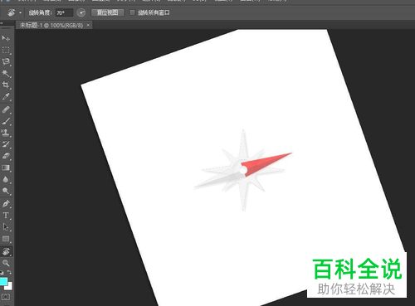This screenshot has width=415, height=306.
Task: Select the Eraser tool
Action: [6, 156]
